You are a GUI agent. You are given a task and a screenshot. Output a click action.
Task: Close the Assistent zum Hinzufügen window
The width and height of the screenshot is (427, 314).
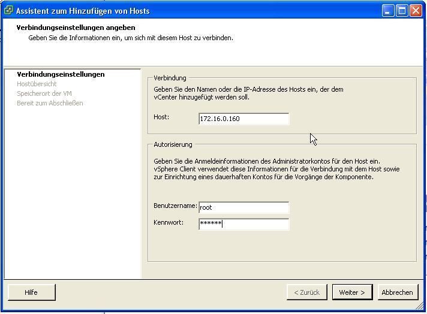coord(416,11)
